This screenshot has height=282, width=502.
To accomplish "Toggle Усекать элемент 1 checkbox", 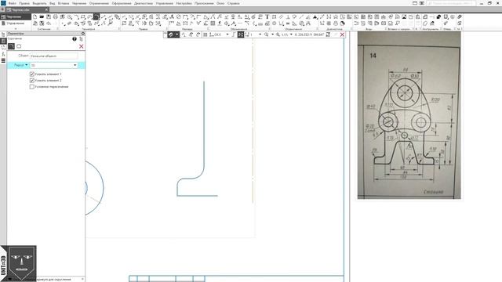I will (x=31, y=74).
